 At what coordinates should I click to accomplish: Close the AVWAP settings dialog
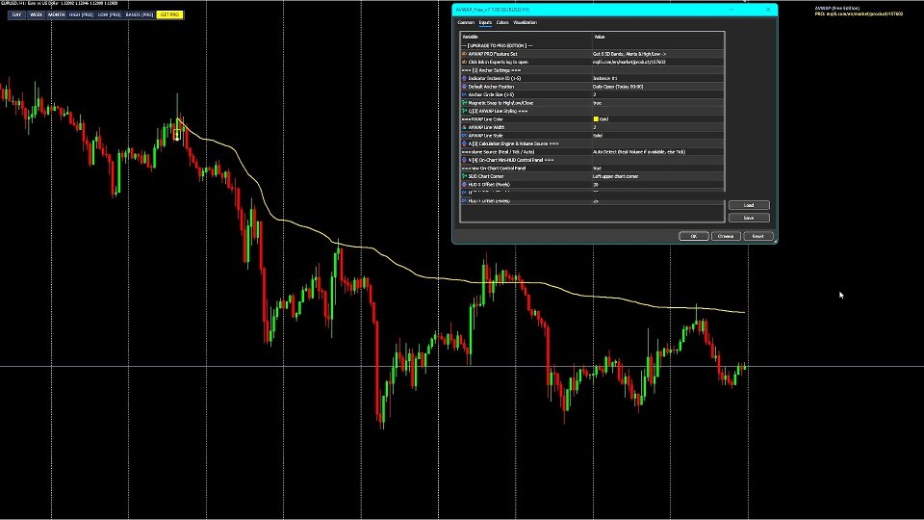point(768,10)
